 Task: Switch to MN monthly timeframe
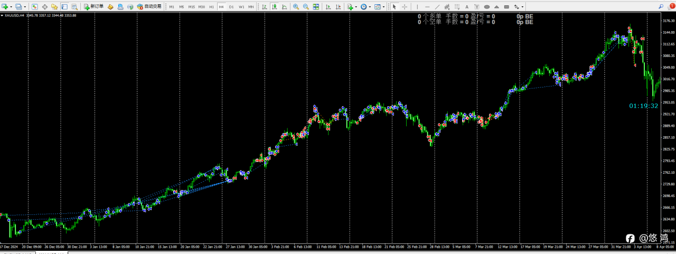point(251,7)
